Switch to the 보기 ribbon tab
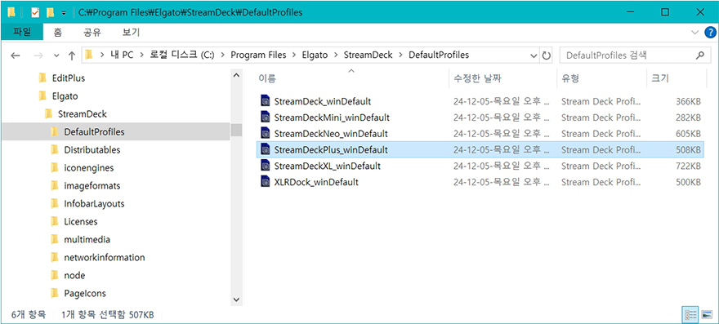 point(132,33)
